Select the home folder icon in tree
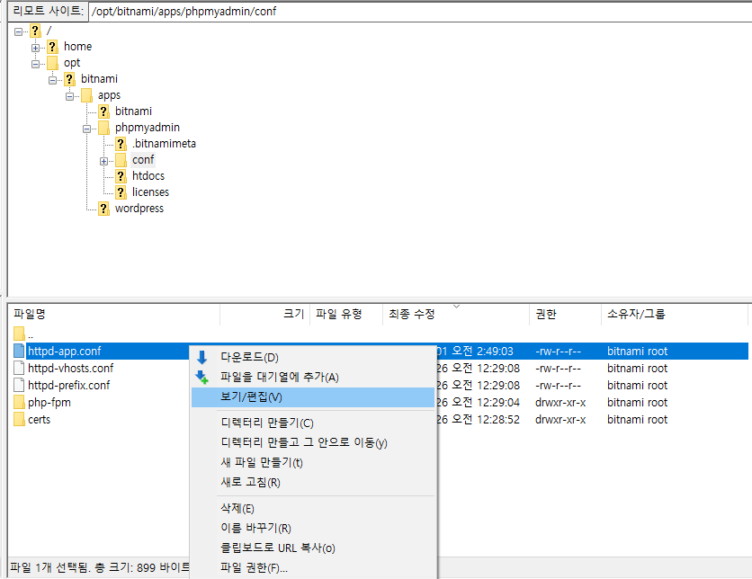This screenshot has height=579, width=752. pyautogui.click(x=52, y=47)
